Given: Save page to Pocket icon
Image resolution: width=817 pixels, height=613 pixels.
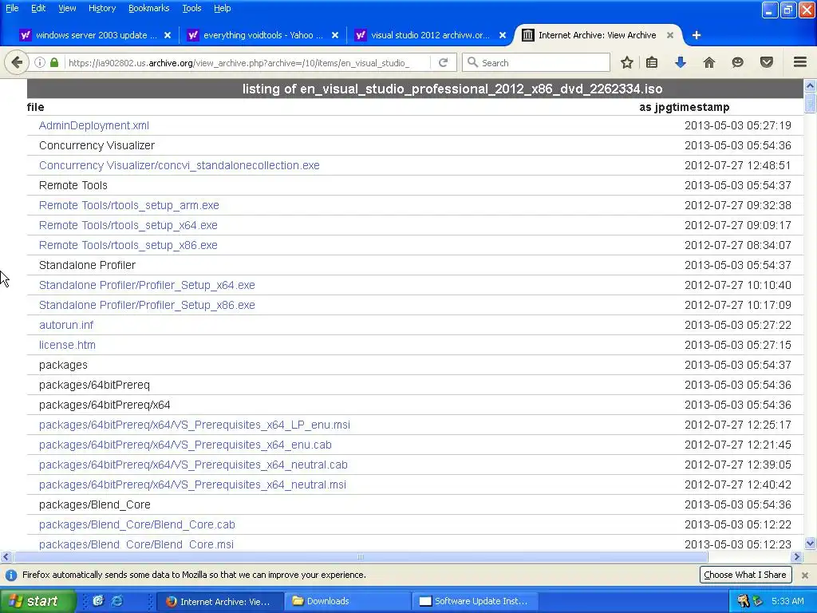Looking at the screenshot, I should pos(767,62).
